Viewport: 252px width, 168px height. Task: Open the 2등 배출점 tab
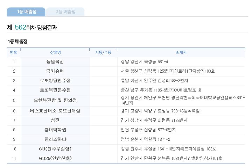(65, 12)
